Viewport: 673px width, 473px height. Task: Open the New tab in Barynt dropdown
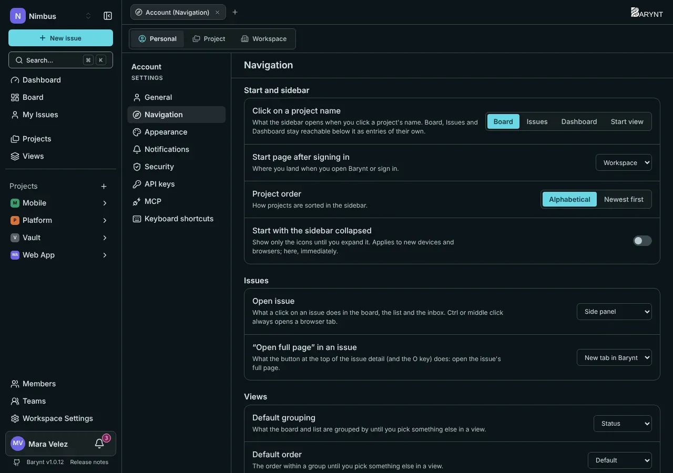pos(614,357)
